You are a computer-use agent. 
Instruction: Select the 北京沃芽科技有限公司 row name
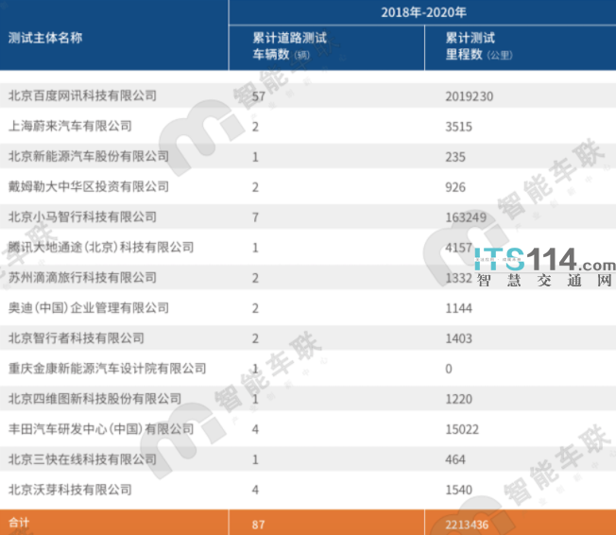(x=70, y=489)
